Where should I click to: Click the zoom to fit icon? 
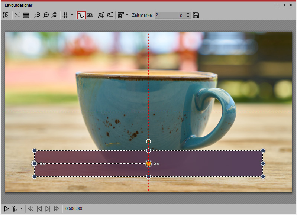pyautogui.click(x=55, y=15)
